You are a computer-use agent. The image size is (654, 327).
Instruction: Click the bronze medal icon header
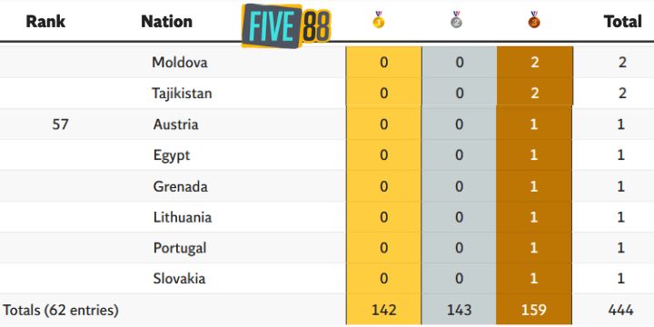534,20
